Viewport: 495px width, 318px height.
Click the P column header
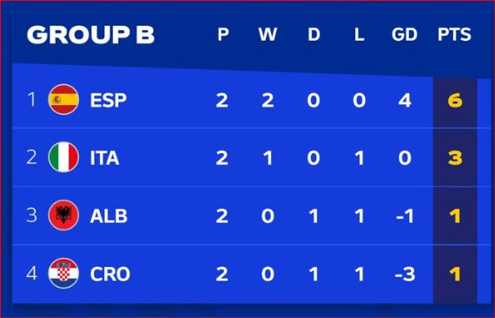pyautogui.click(x=223, y=35)
